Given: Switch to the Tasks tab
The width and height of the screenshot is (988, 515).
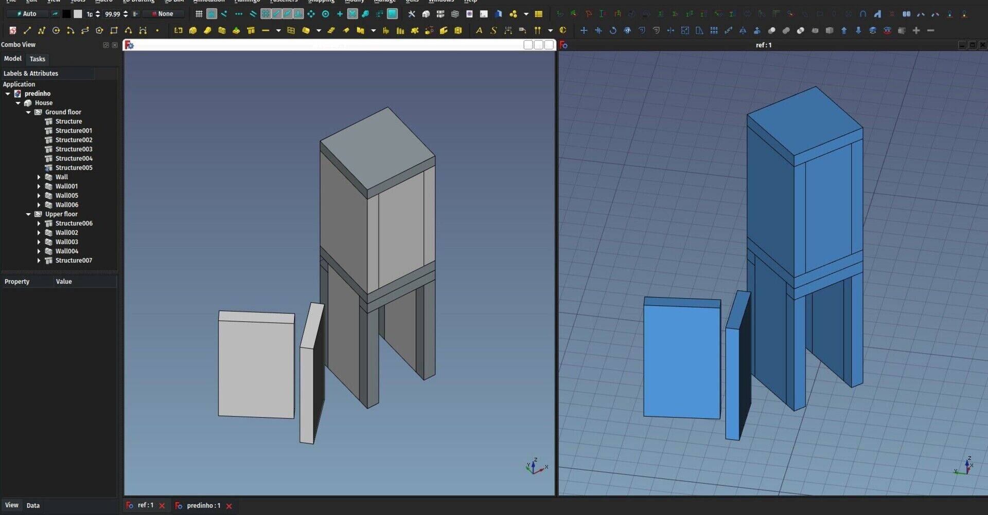Looking at the screenshot, I should (37, 59).
